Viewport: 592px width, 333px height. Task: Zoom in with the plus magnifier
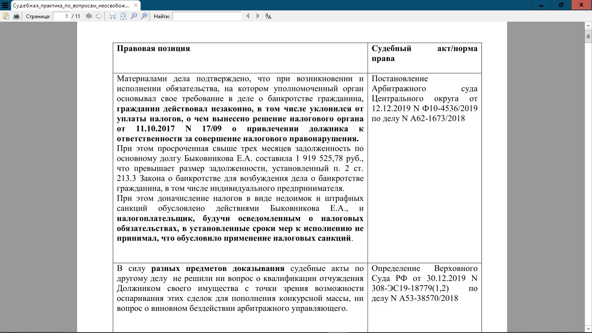(x=144, y=16)
